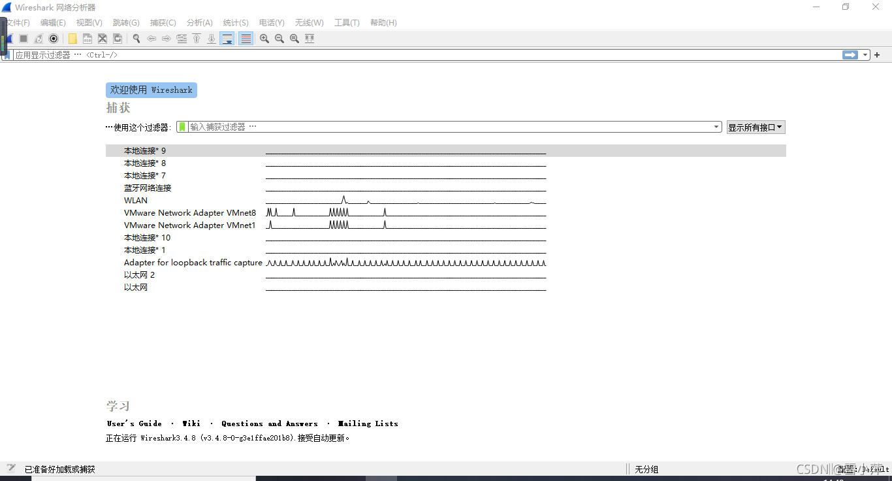
Task: Open the 帮助(H) menu
Action: coord(383,22)
